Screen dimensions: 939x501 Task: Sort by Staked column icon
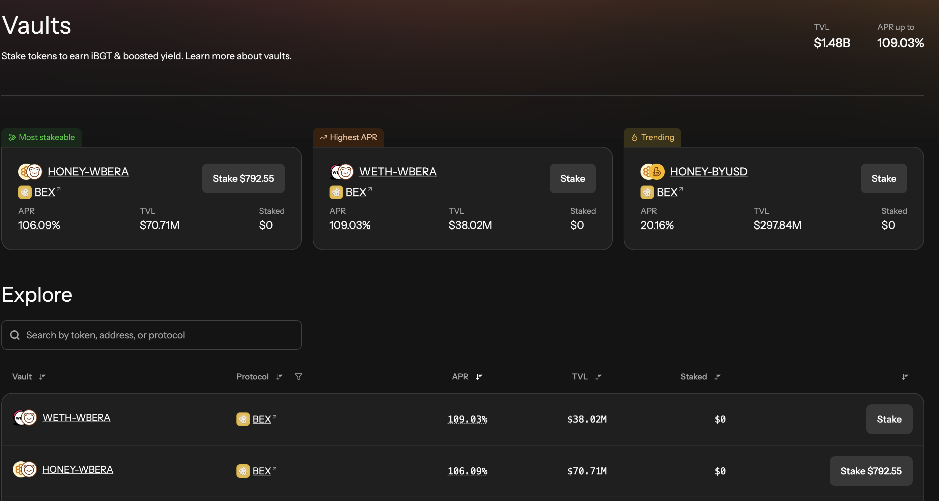717,376
